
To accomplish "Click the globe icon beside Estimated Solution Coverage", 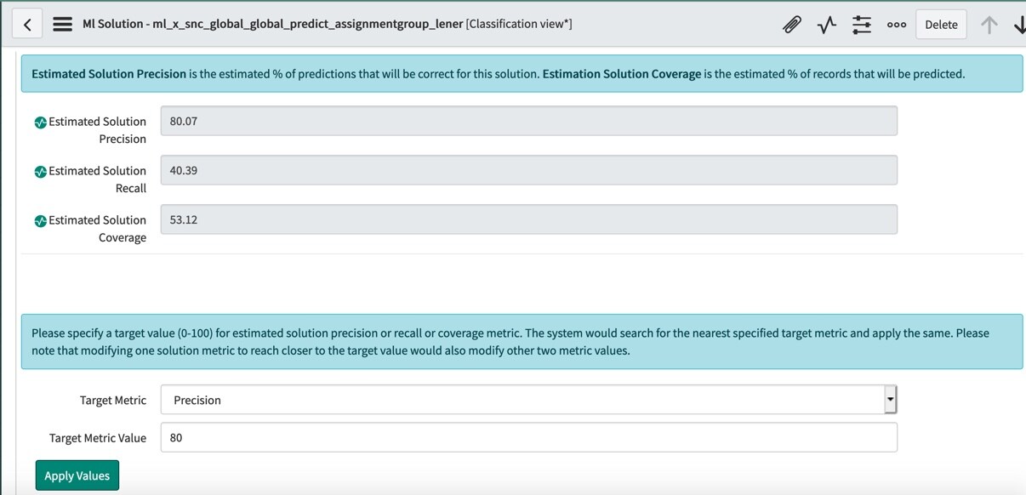I will coord(39,220).
